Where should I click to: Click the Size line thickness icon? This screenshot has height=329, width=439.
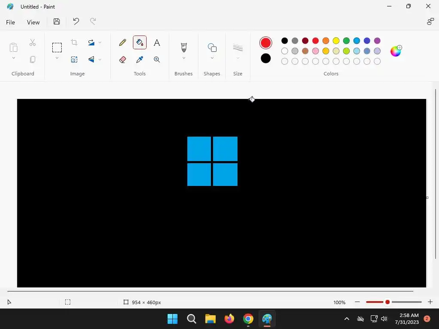pyautogui.click(x=238, y=48)
